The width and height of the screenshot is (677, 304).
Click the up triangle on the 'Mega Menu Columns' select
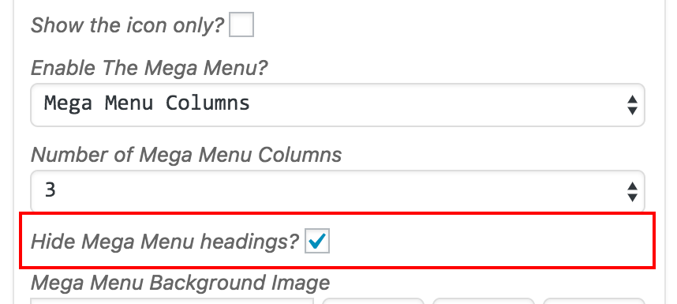click(x=633, y=99)
